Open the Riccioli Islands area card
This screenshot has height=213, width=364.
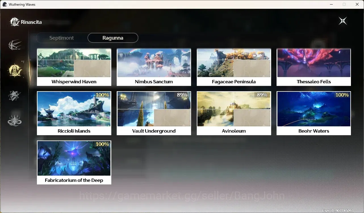(x=74, y=113)
